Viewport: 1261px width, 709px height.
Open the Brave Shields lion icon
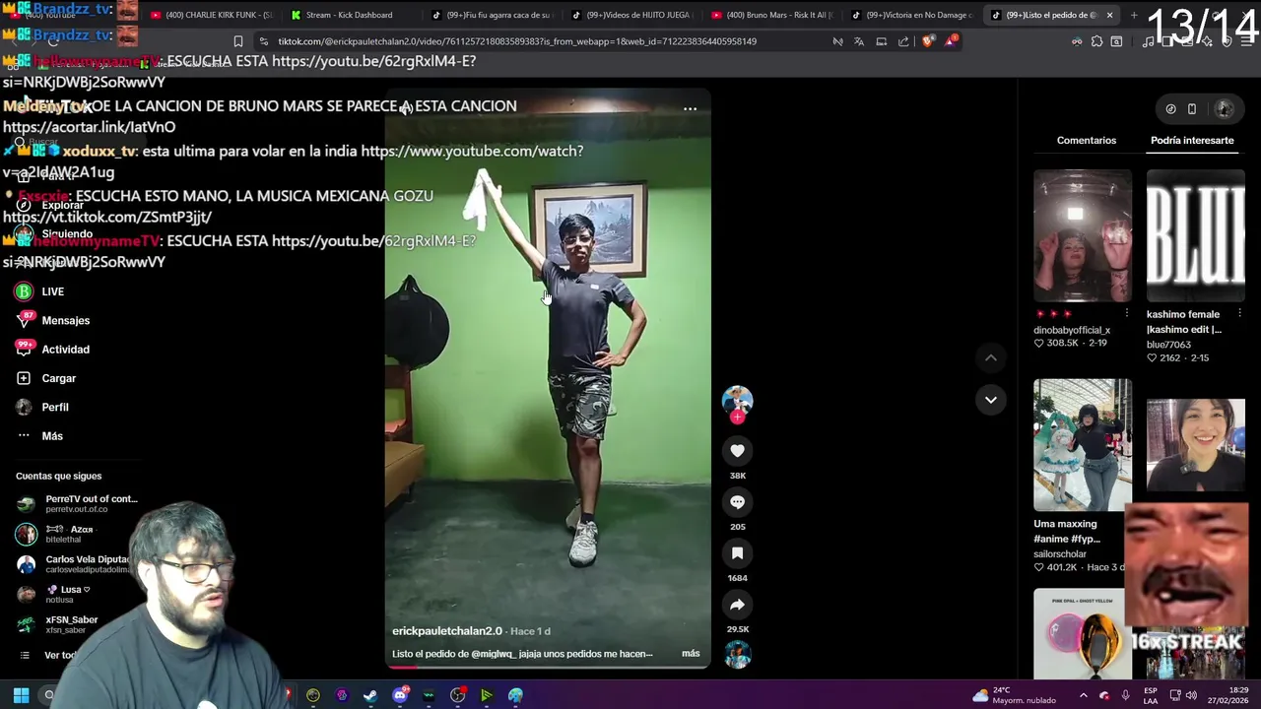tap(927, 41)
